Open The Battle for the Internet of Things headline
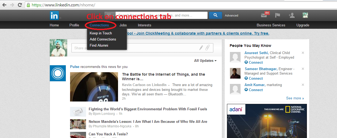337x138 pixels. pyautogui.click(x=164, y=76)
